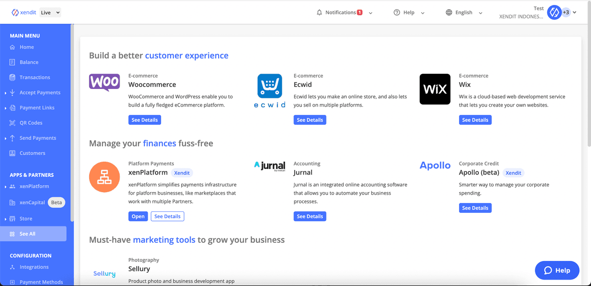
Task: Click the Integrations icon in sidebar
Action: point(12,267)
